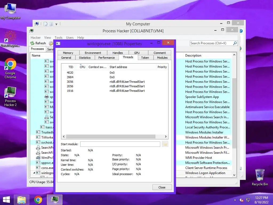Click the Search Processes input box

(211, 43)
